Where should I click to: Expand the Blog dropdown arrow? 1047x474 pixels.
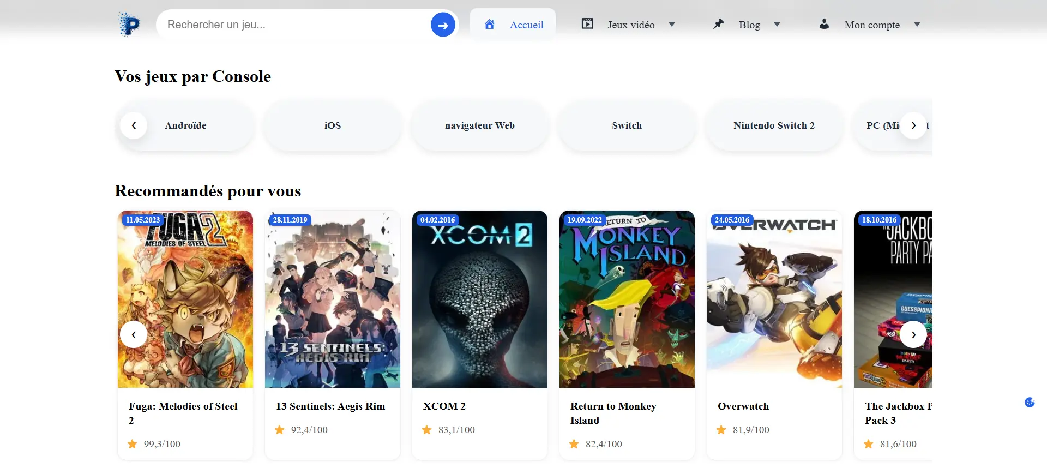777,25
